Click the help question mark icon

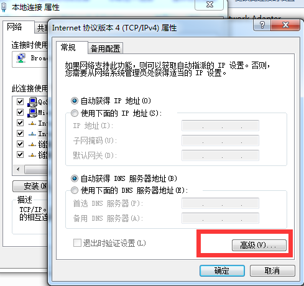coord(262,25)
